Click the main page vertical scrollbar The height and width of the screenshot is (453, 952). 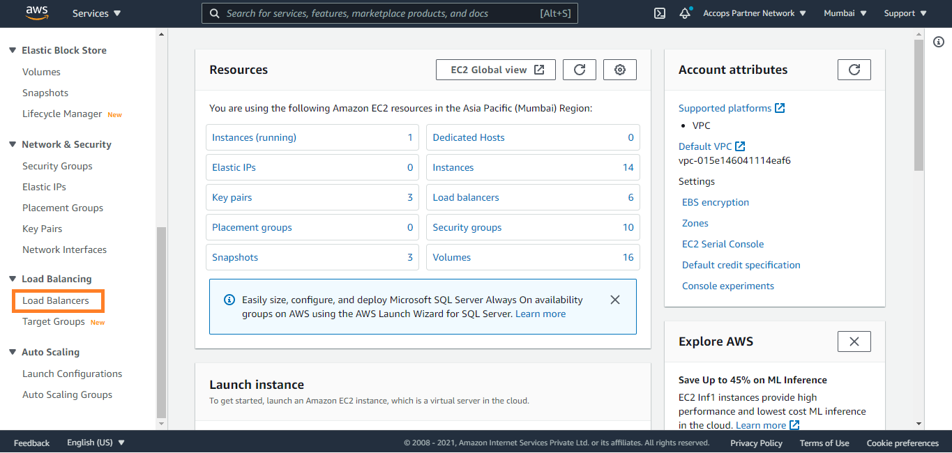[919, 105]
